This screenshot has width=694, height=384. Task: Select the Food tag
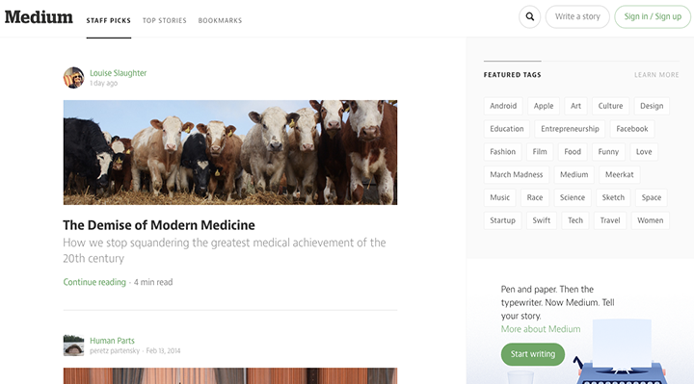point(573,152)
